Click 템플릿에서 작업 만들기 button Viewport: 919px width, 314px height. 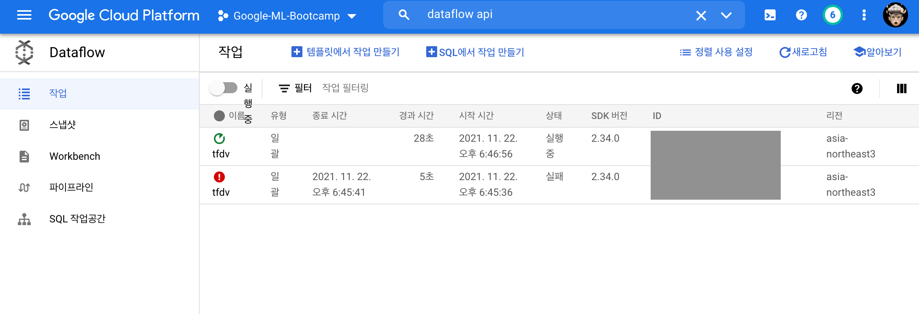[346, 52]
